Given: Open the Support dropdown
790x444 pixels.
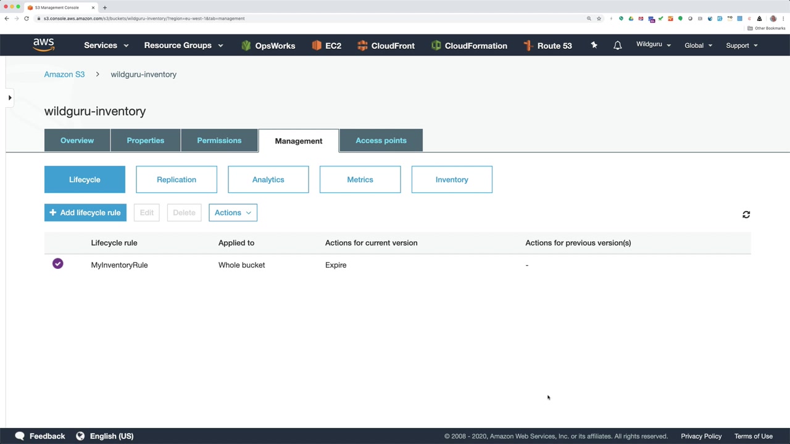Looking at the screenshot, I should tap(741, 45).
